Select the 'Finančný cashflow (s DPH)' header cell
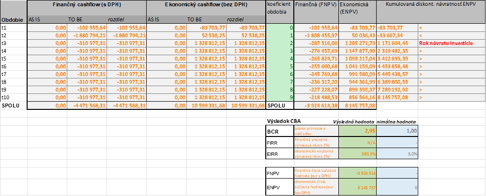This screenshot has width=486, height=196. tap(86, 4)
